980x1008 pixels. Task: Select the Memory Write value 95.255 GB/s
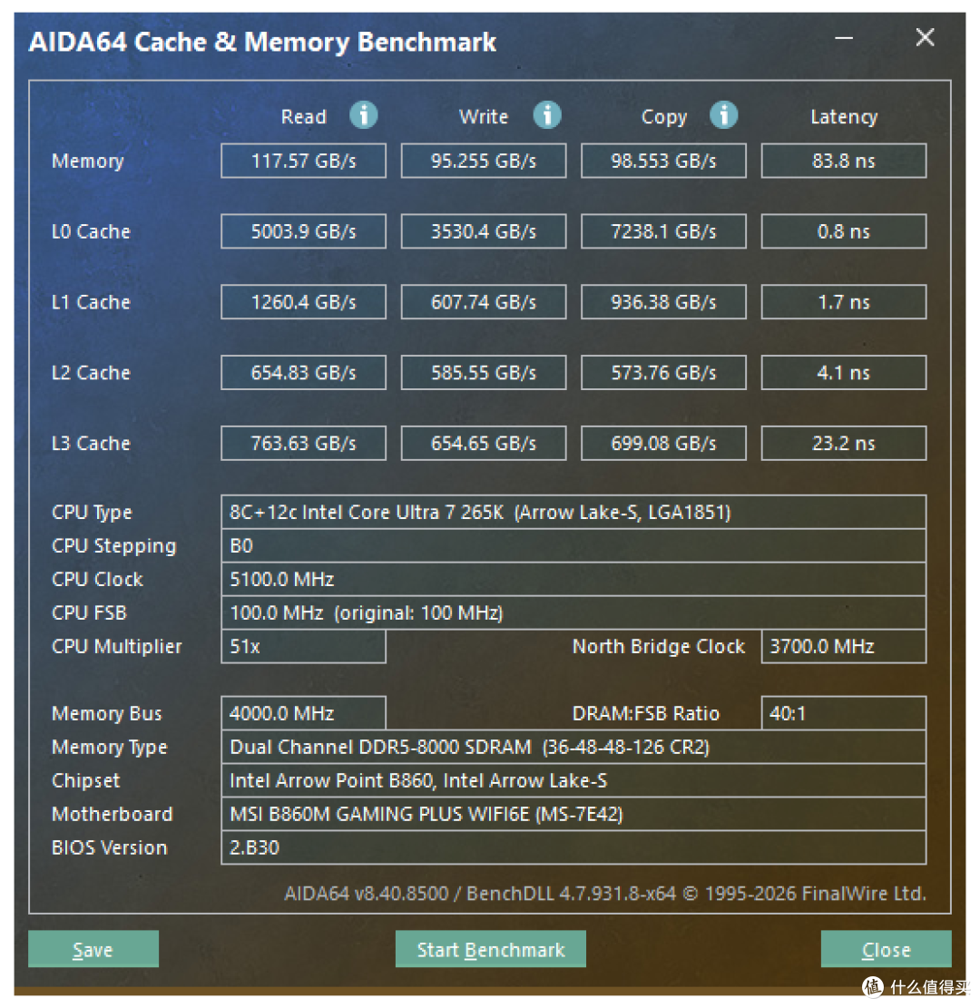coord(484,161)
